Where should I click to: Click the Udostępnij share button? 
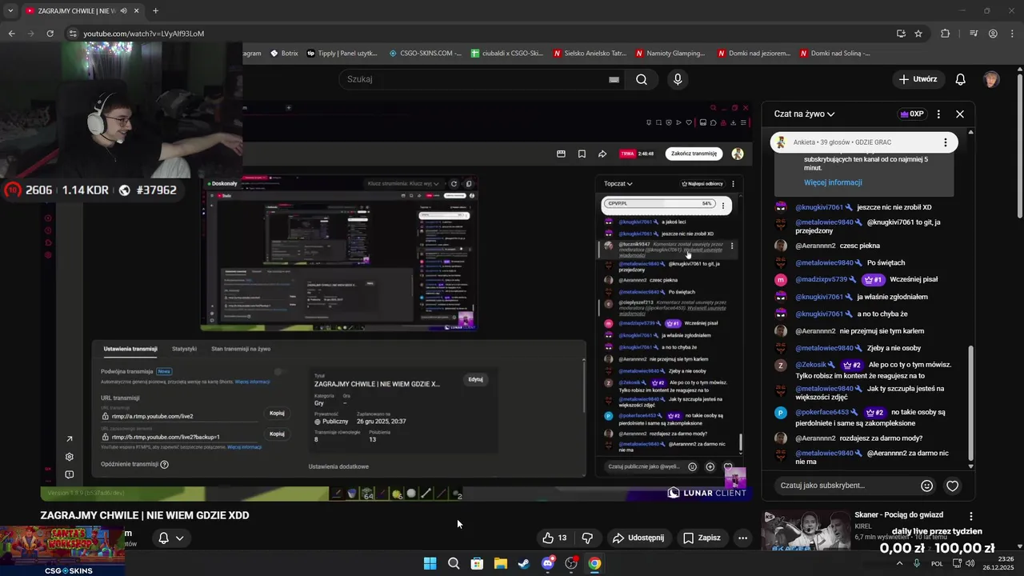[638, 538]
